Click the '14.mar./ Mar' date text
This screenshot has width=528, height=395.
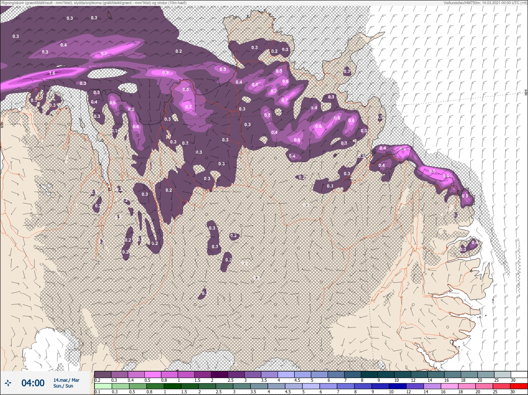click(x=66, y=380)
